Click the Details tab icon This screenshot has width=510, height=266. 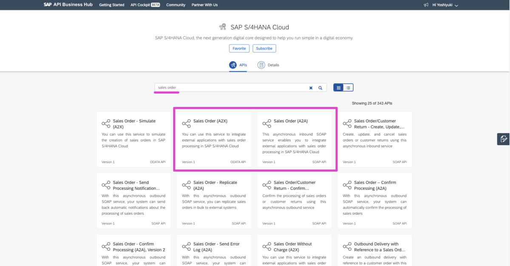(261, 65)
